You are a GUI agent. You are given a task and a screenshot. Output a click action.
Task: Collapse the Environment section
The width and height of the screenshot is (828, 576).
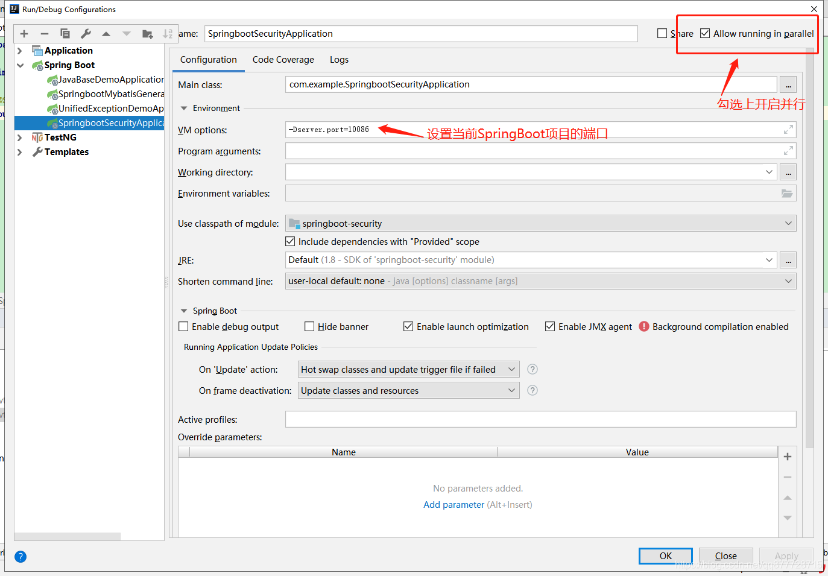point(184,109)
